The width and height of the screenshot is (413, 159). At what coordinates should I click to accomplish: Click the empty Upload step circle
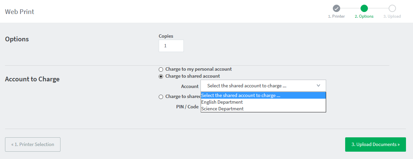tap(392, 8)
